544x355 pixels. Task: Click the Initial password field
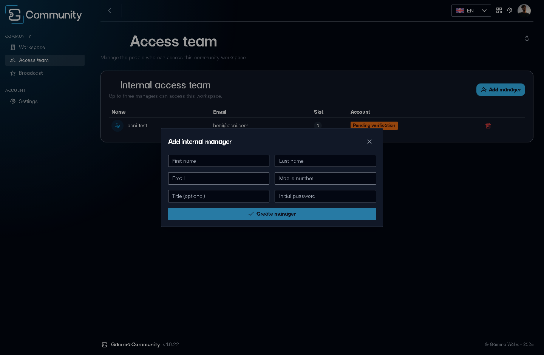coord(325,196)
